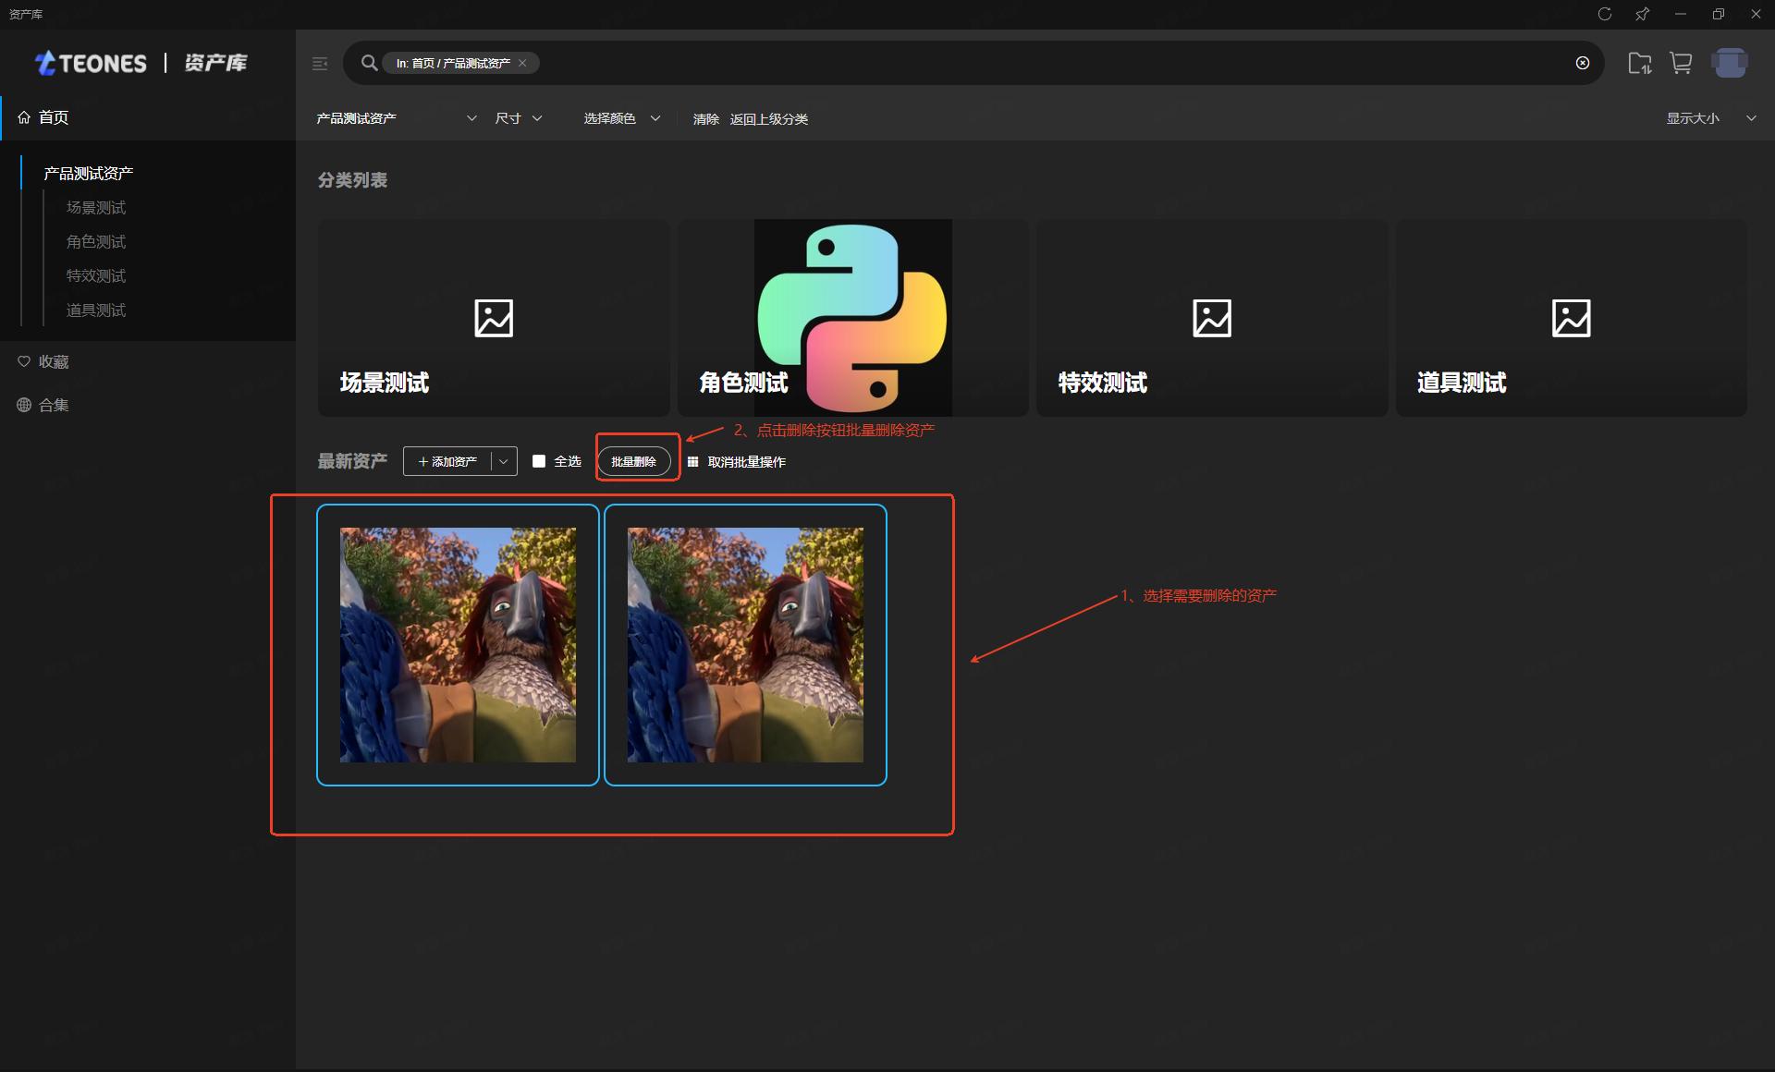1775x1072 pixels.
Task: Click 返回上级分类 link
Action: [x=768, y=119]
